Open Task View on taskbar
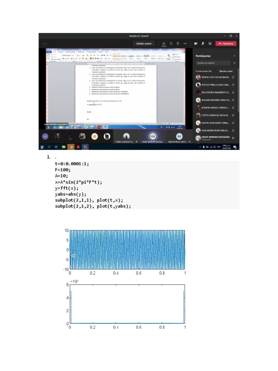 pyautogui.click(x=56, y=147)
